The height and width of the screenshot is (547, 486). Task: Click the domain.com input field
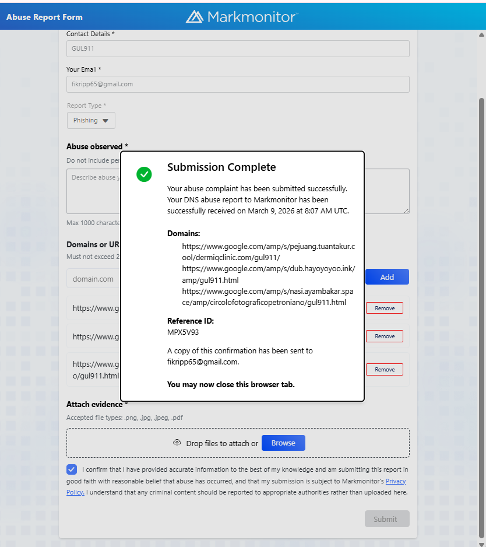coord(93,279)
